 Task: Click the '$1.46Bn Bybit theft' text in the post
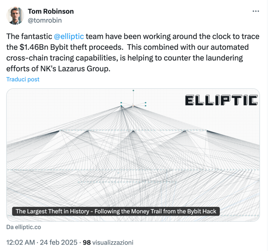pyautogui.click(x=52, y=48)
